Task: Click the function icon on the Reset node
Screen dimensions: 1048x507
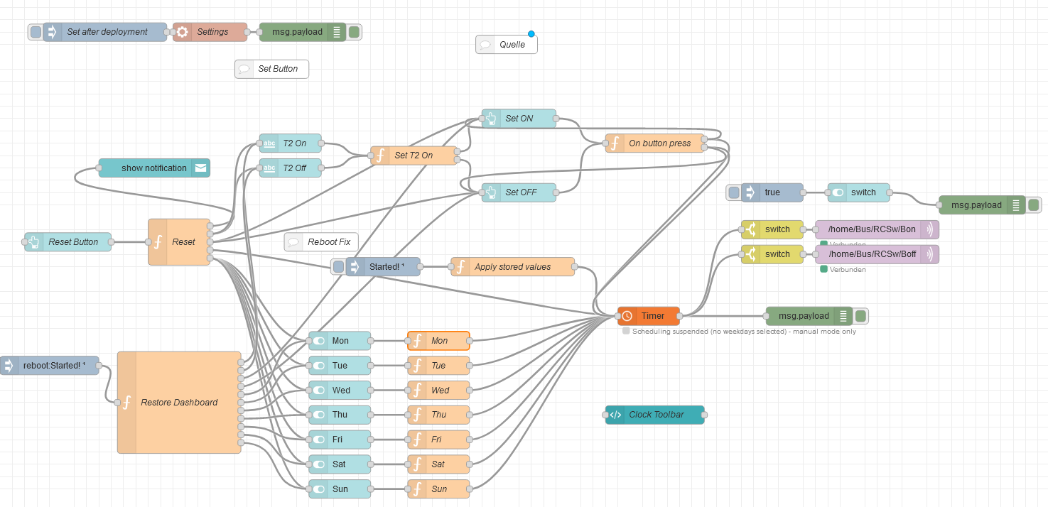Action: tap(158, 242)
